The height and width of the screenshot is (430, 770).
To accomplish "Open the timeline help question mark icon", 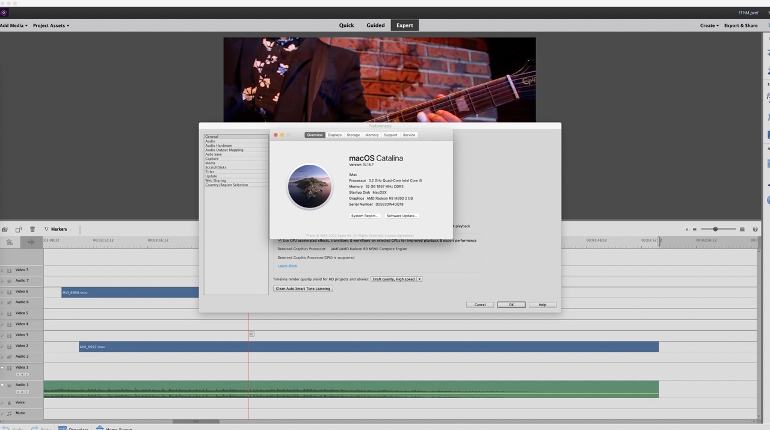I will click(755, 229).
